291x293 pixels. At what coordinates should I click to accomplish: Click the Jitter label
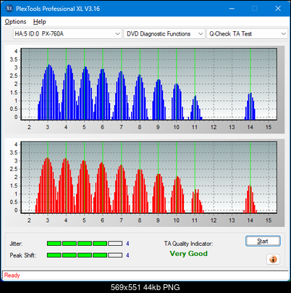point(16,244)
